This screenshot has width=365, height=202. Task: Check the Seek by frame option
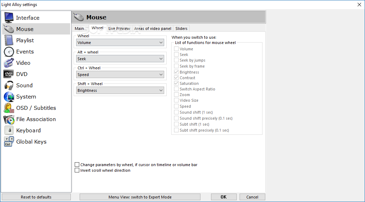[x=176, y=66]
